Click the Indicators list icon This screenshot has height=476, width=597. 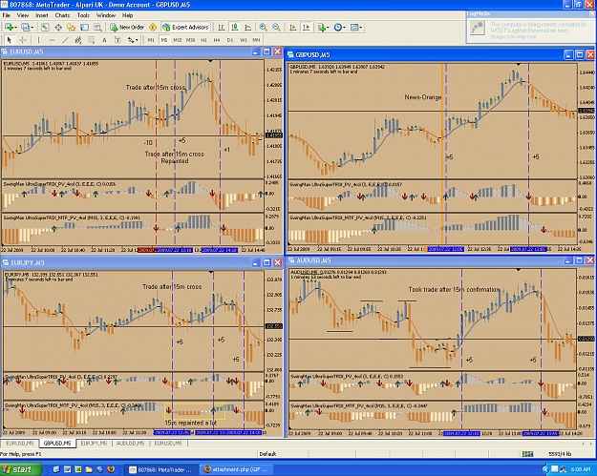[x=322, y=27]
